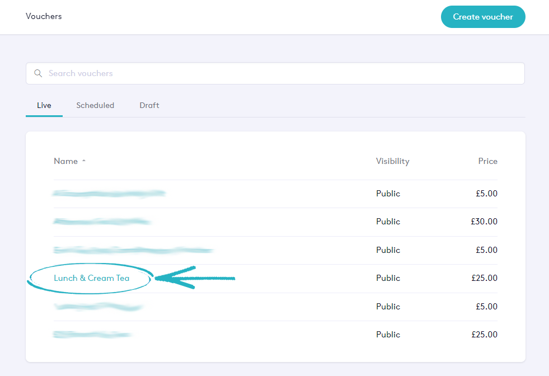Open the first voucher in the list
This screenshot has width=549, height=376.
point(109,194)
